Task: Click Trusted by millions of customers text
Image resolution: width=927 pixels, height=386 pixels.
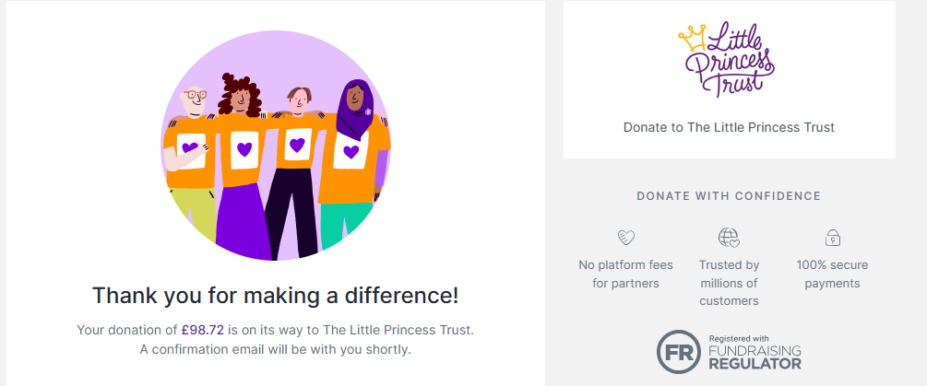Action: (729, 283)
